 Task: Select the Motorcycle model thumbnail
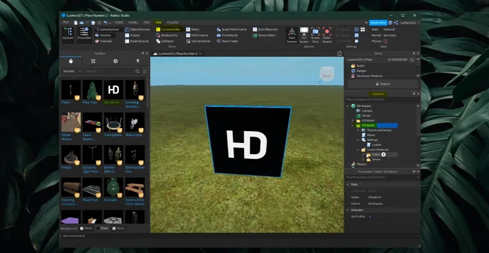click(x=135, y=122)
